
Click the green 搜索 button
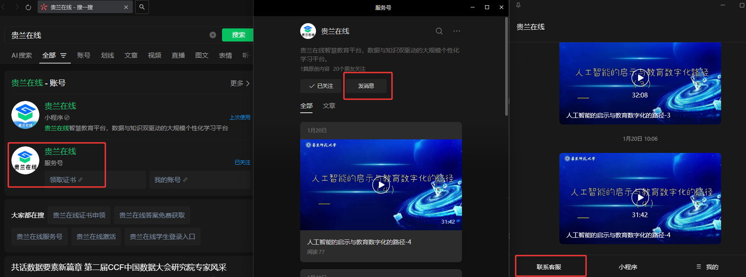tap(238, 35)
